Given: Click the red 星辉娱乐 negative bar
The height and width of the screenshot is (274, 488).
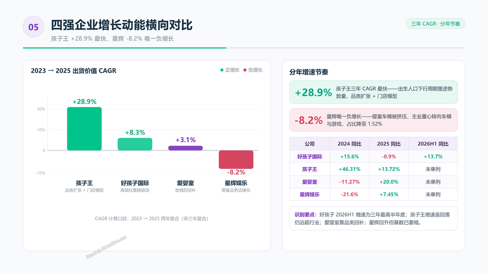Looking at the screenshot, I should click(x=236, y=159).
